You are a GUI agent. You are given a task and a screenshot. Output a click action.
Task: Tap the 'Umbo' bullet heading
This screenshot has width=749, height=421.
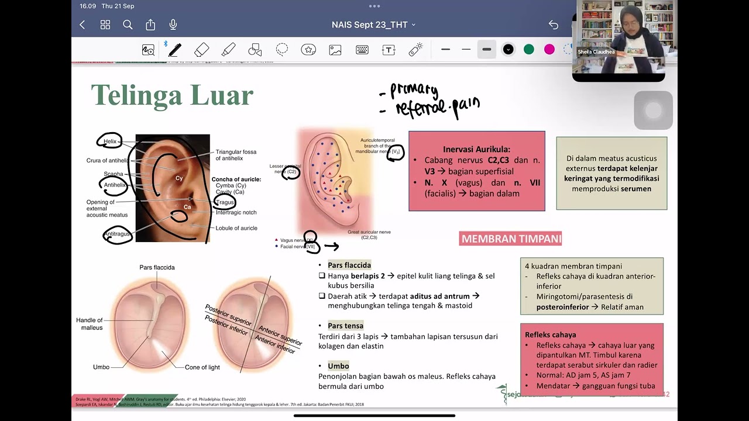(x=338, y=365)
